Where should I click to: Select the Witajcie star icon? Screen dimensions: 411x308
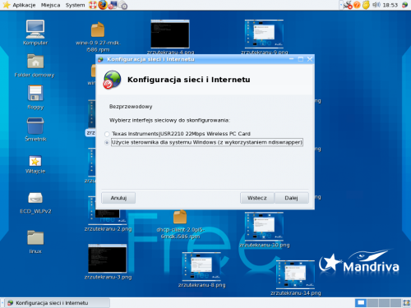[x=35, y=161]
